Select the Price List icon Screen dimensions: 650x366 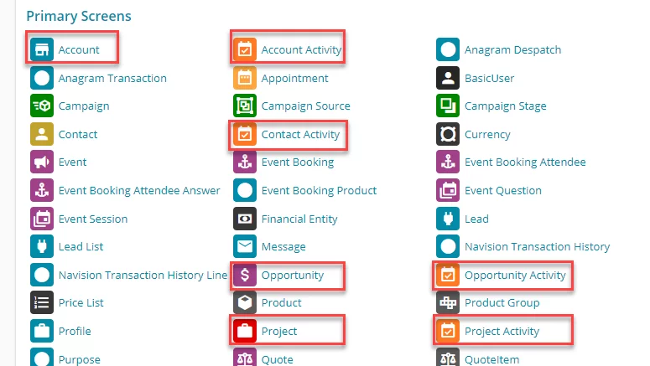click(42, 302)
